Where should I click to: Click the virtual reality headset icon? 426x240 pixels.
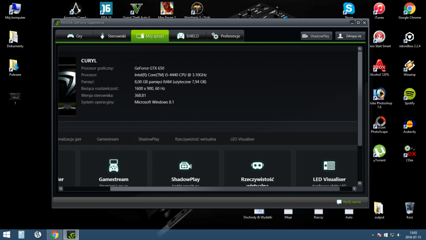tap(257, 165)
